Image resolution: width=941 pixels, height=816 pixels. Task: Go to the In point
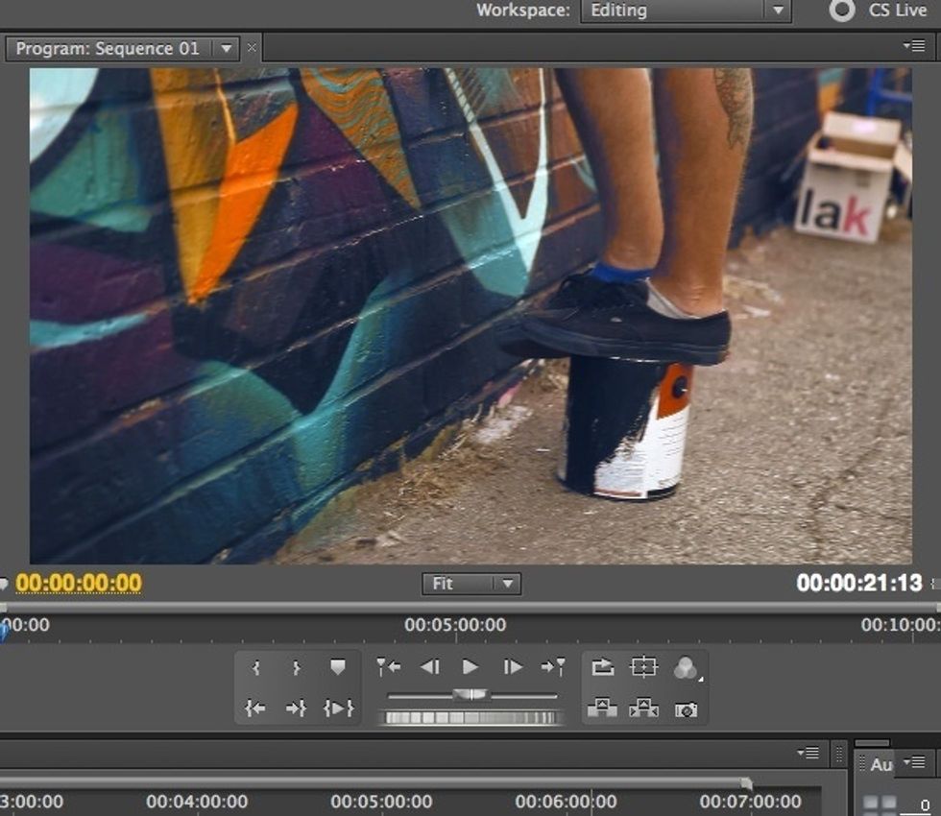point(255,708)
